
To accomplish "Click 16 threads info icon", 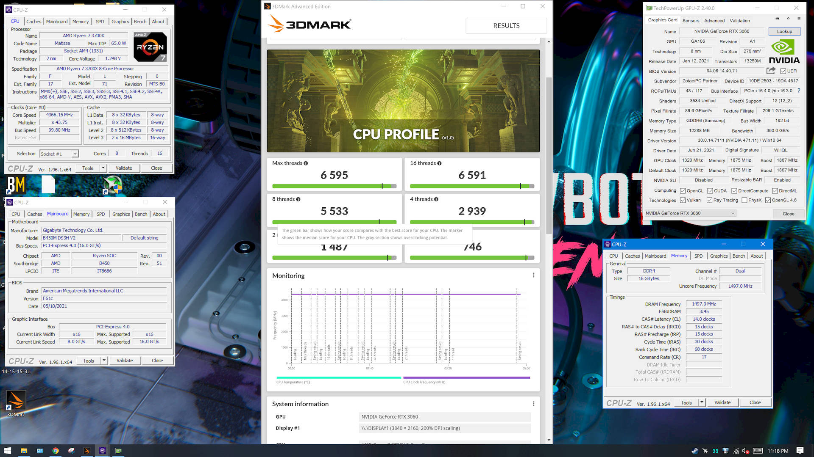I will (x=439, y=163).
